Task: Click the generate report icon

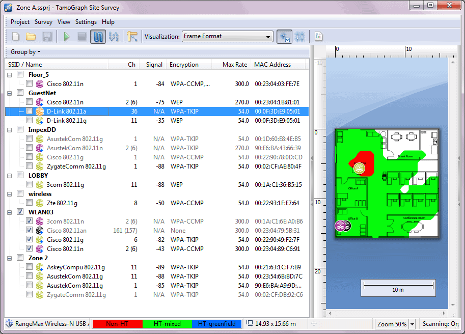Action: pos(318,37)
